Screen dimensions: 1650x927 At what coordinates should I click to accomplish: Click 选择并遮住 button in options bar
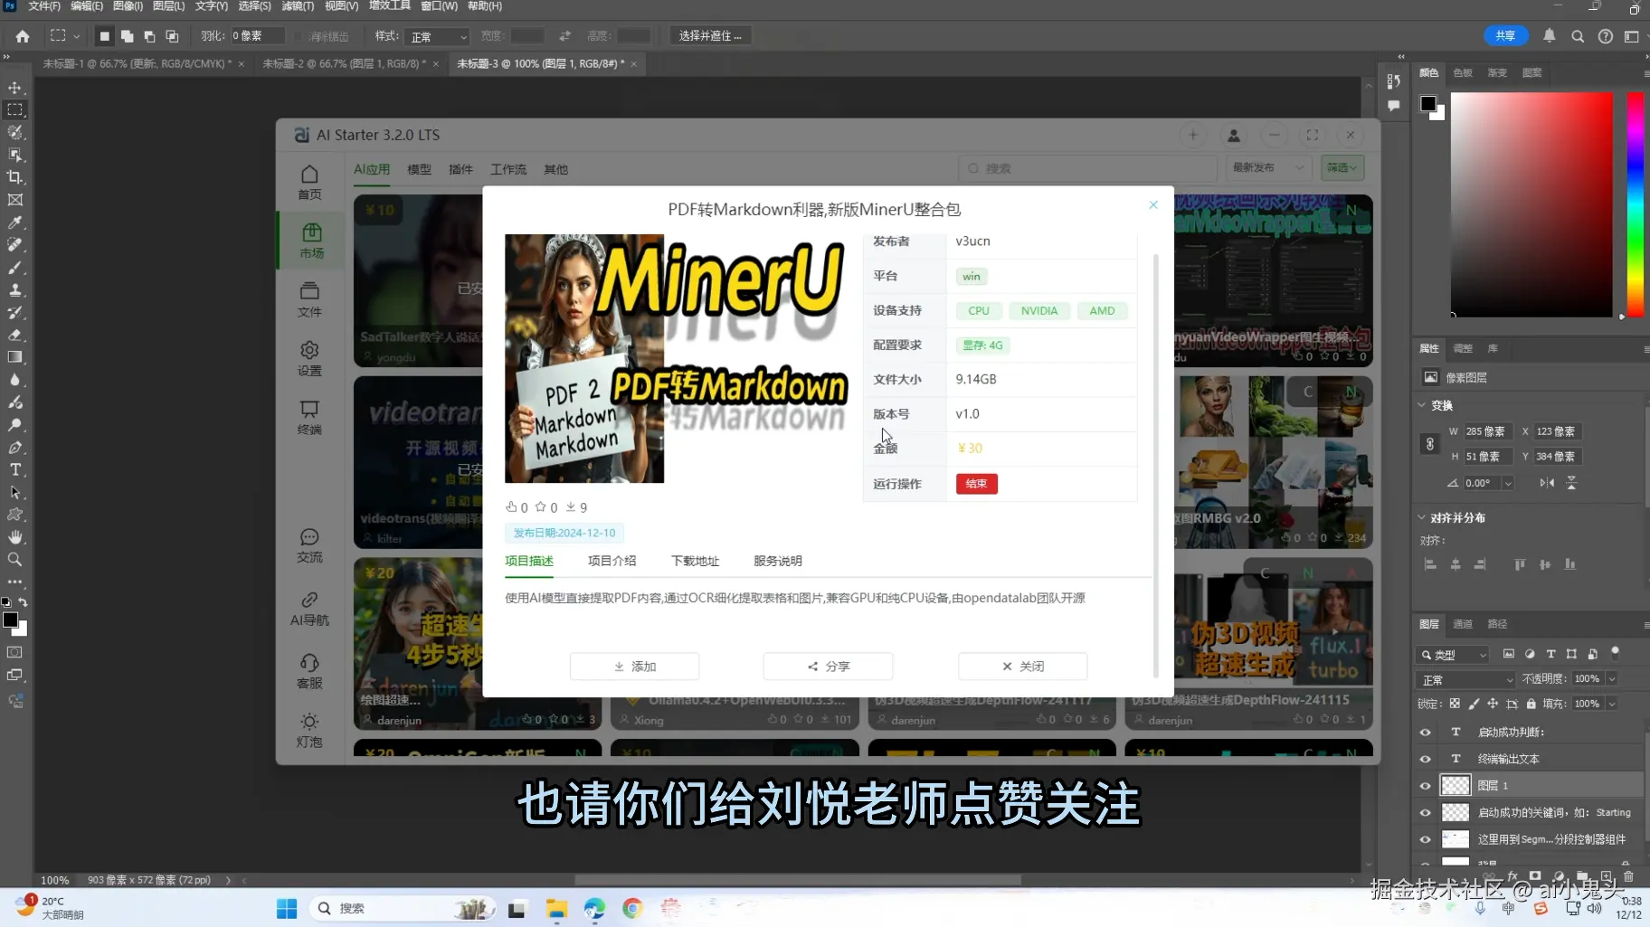coord(710,36)
